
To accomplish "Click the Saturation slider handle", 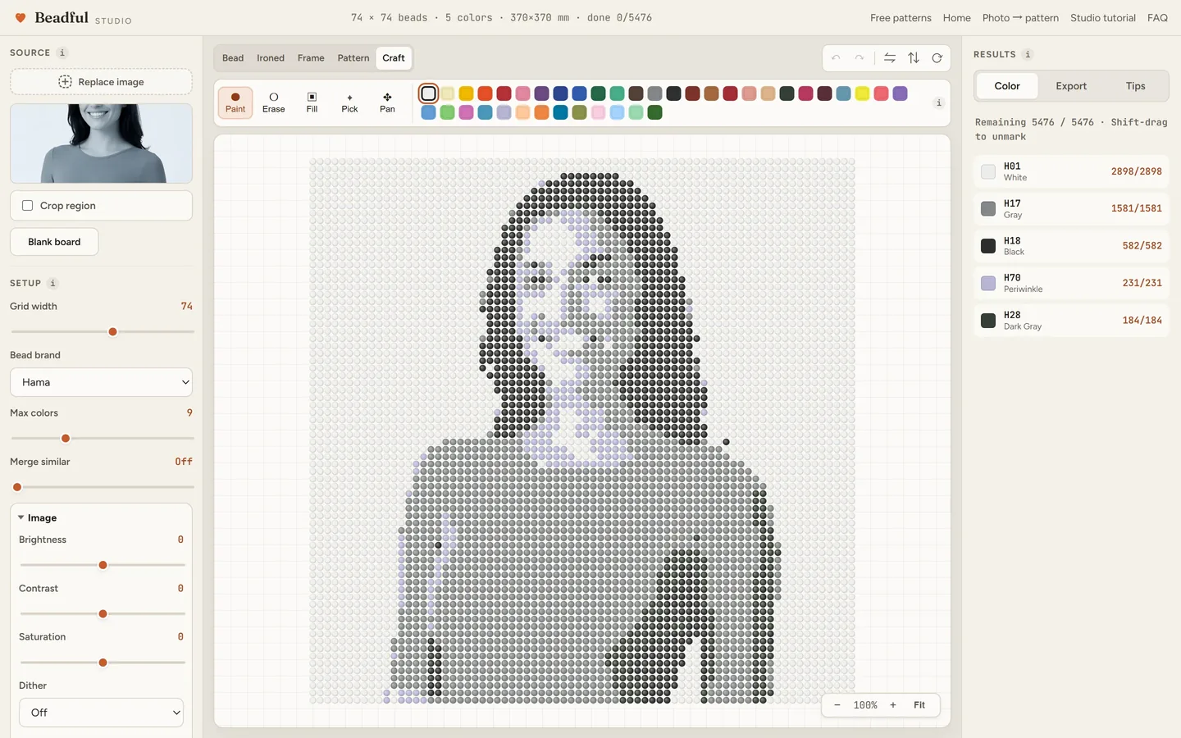I will (103, 663).
